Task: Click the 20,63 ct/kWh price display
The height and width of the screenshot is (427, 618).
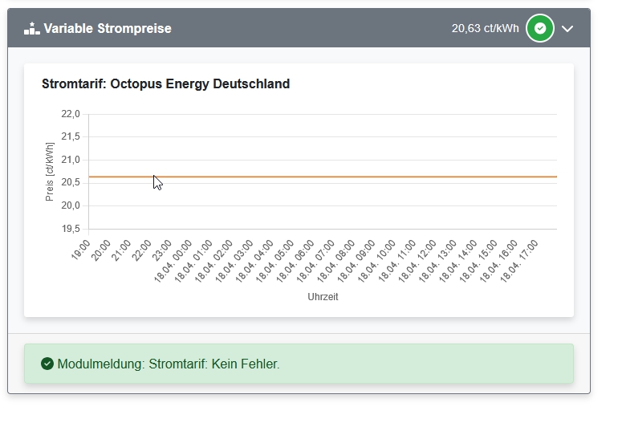Action: coord(485,29)
